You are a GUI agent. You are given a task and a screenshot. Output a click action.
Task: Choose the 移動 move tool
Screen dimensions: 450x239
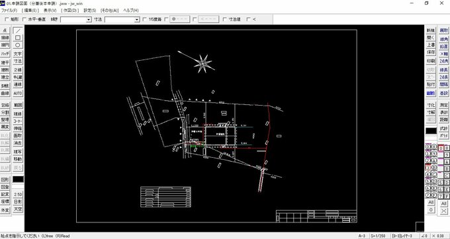(x=18, y=159)
